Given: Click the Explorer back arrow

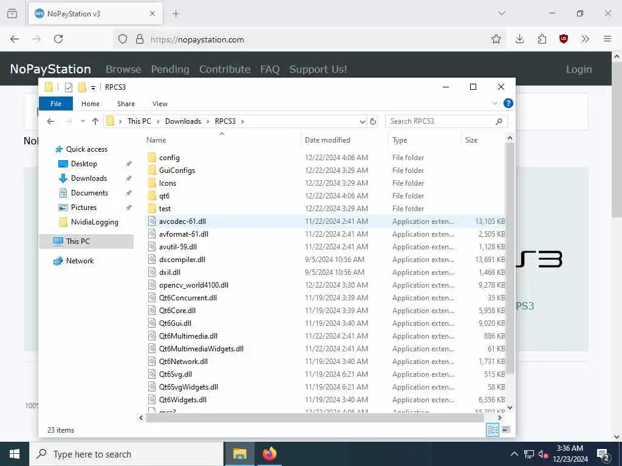Looking at the screenshot, I should coord(51,121).
